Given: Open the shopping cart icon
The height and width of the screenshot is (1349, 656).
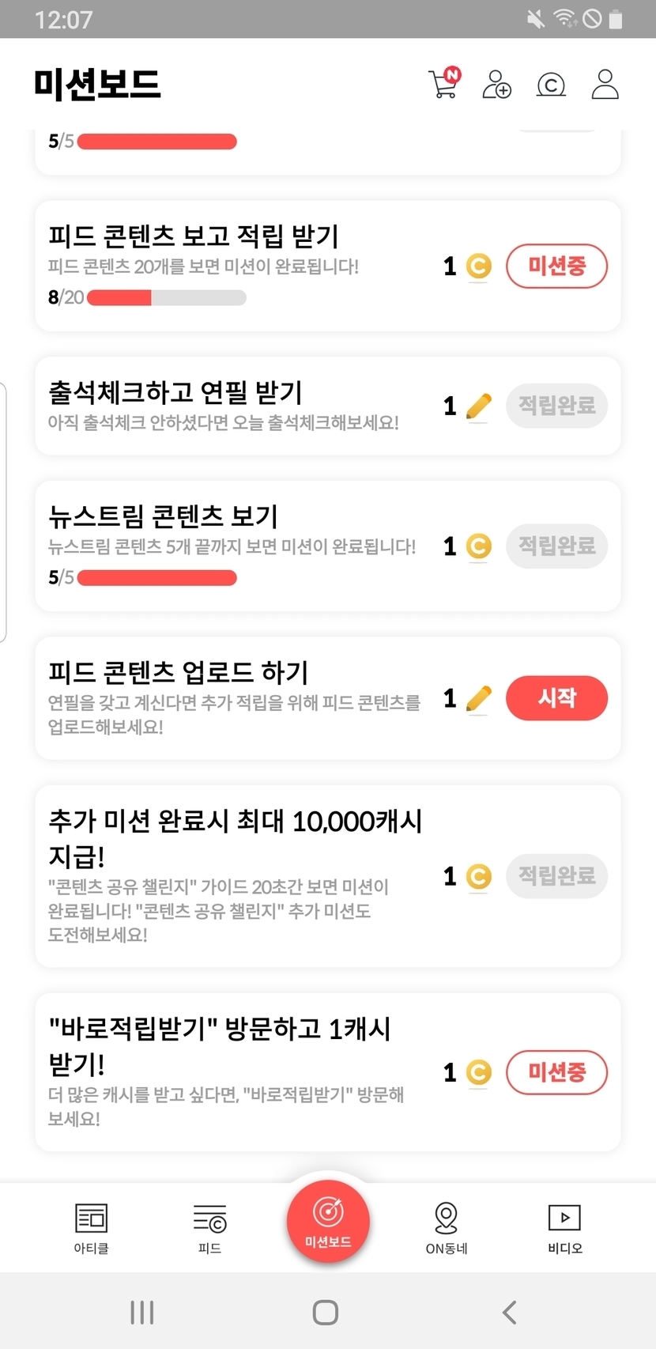Looking at the screenshot, I should click(443, 84).
